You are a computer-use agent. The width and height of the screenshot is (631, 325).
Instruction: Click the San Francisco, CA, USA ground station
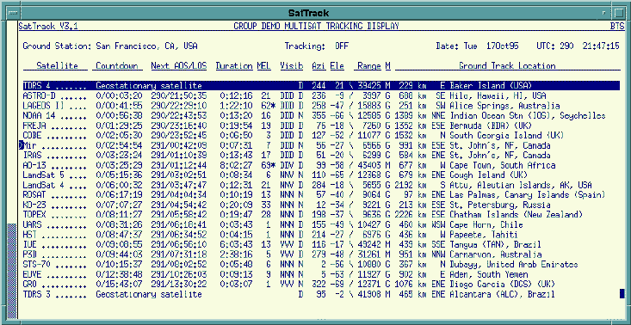[x=146, y=46]
